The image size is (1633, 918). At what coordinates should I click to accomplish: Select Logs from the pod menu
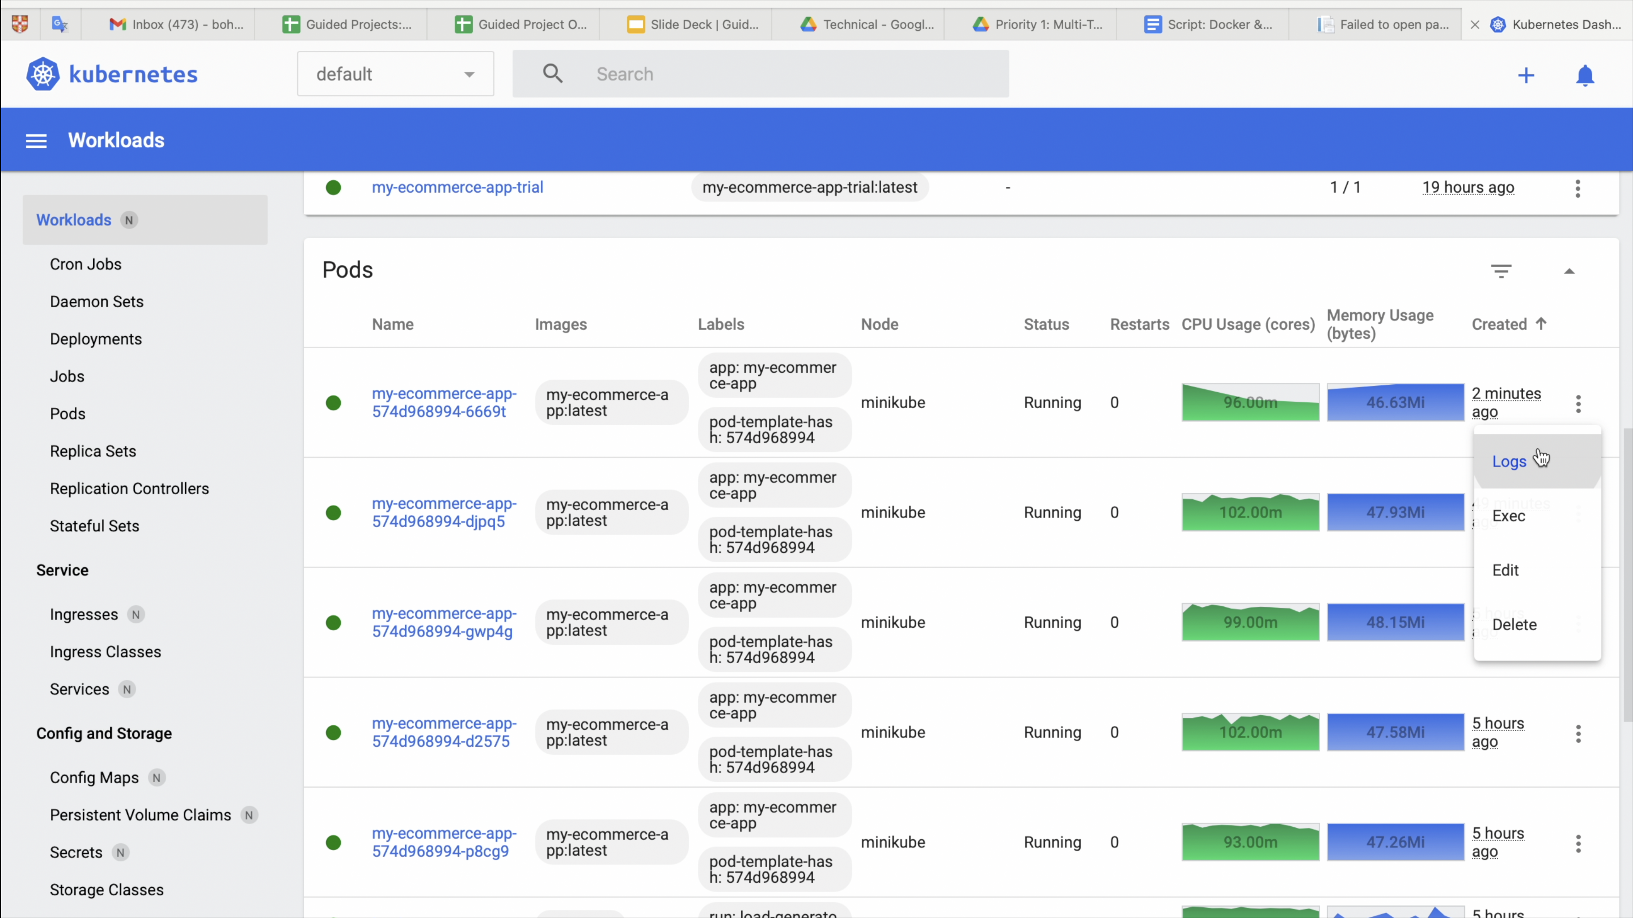(x=1509, y=462)
